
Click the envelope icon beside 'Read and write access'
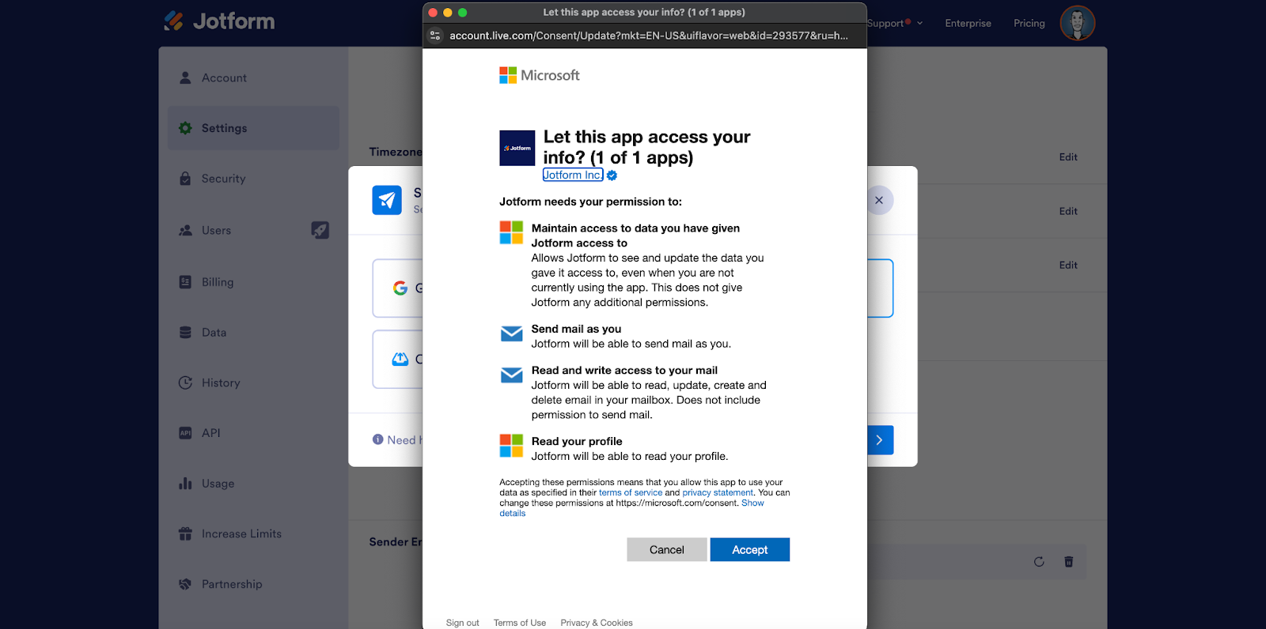[x=511, y=375]
